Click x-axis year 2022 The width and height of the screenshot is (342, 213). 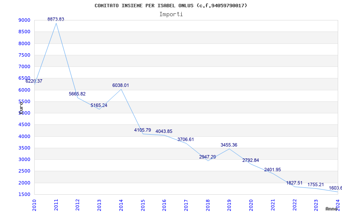pyautogui.click(x=295, y=205)
